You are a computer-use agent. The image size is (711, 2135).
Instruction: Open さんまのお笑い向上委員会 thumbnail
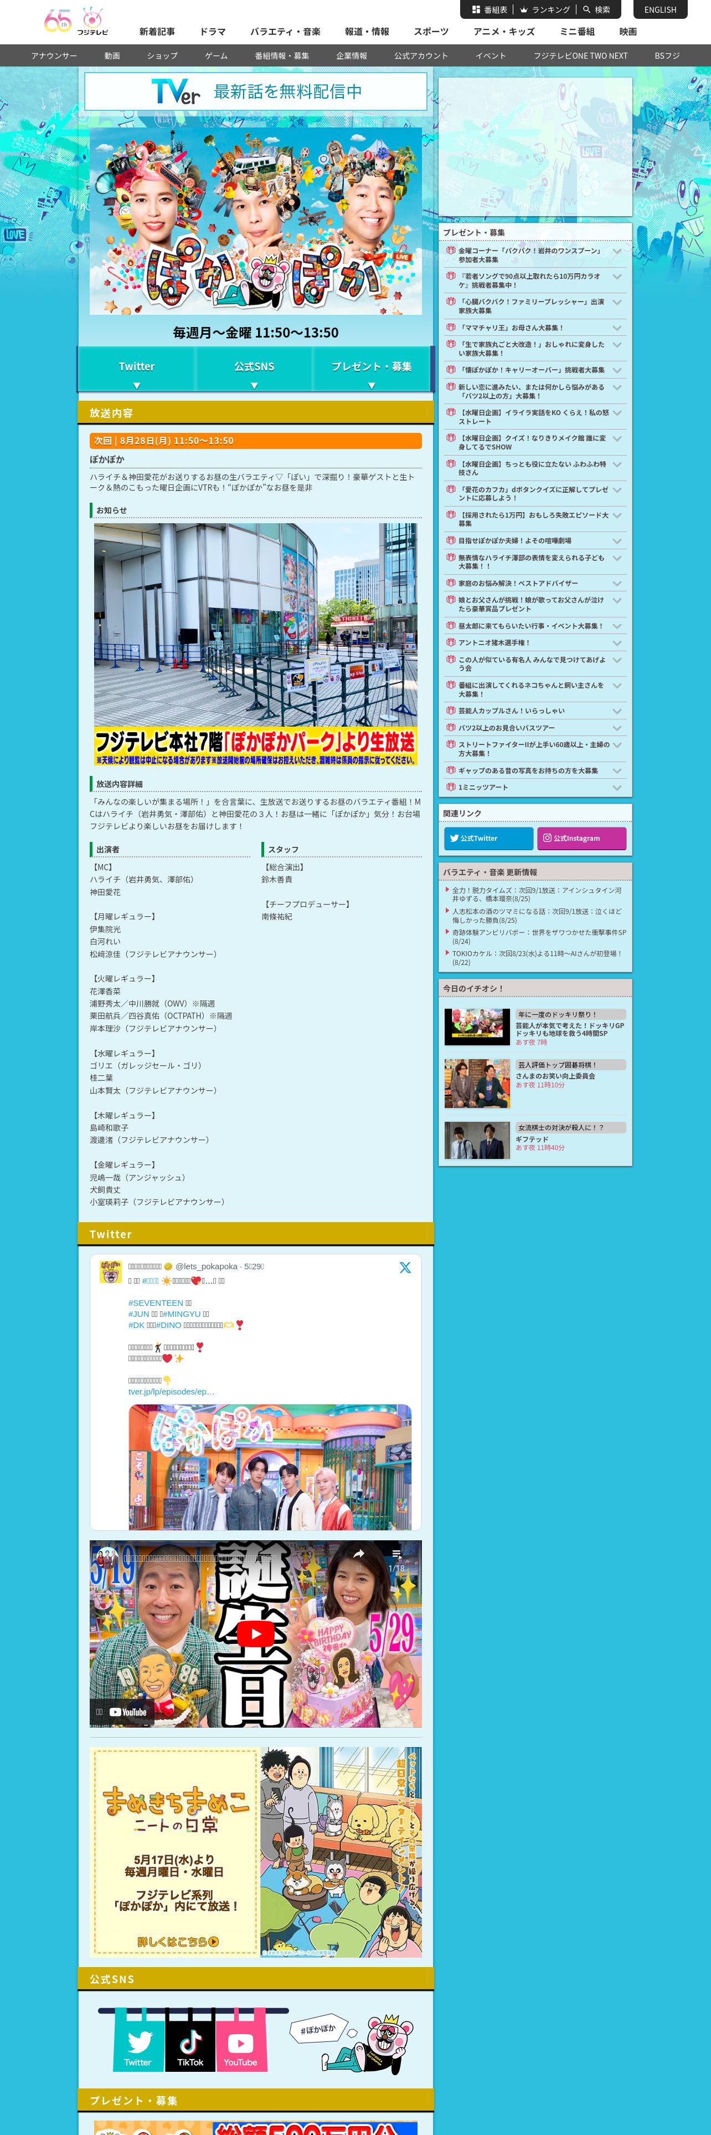(x=477, y=1083)
